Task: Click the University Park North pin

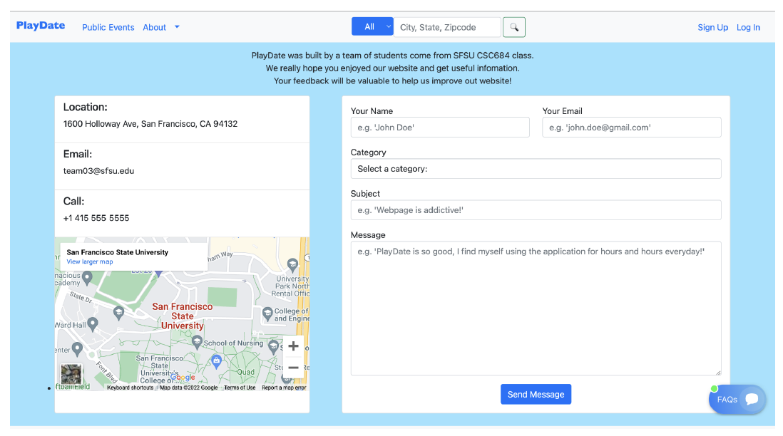Action: click(292, 265)
